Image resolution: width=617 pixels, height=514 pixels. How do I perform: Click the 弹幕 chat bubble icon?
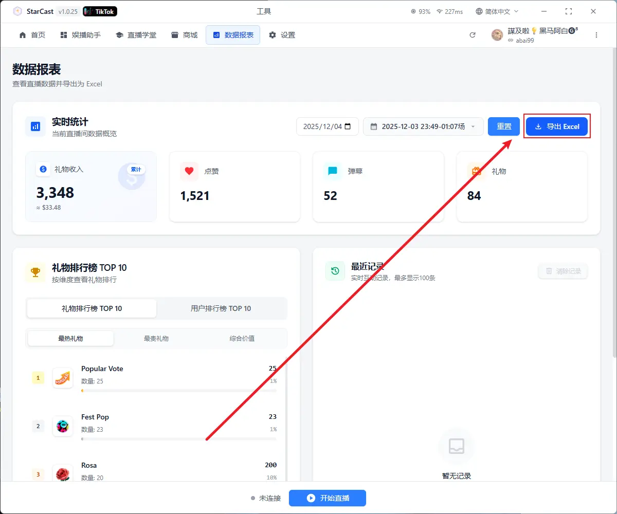point(333,171)
